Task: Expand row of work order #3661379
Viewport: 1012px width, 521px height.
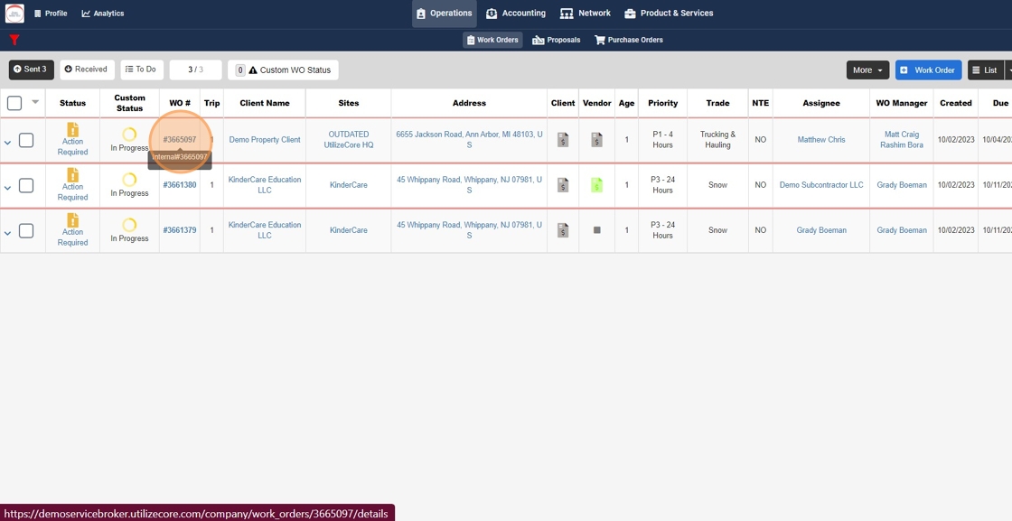Action: pos(8,233)
